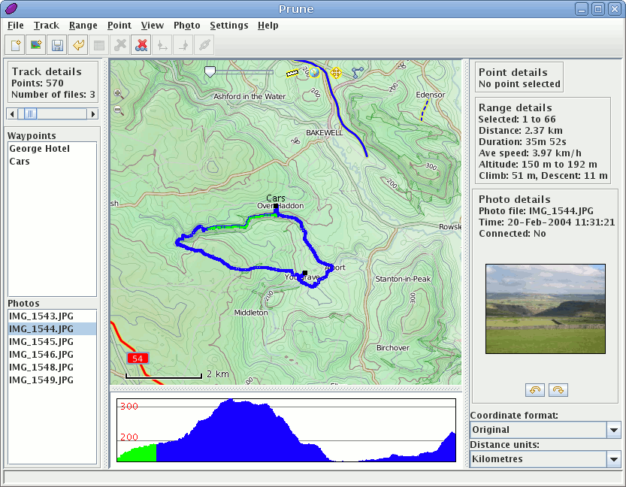Open the Track menu
Screen dimensions: 626x487
click(x=46, y=25)
